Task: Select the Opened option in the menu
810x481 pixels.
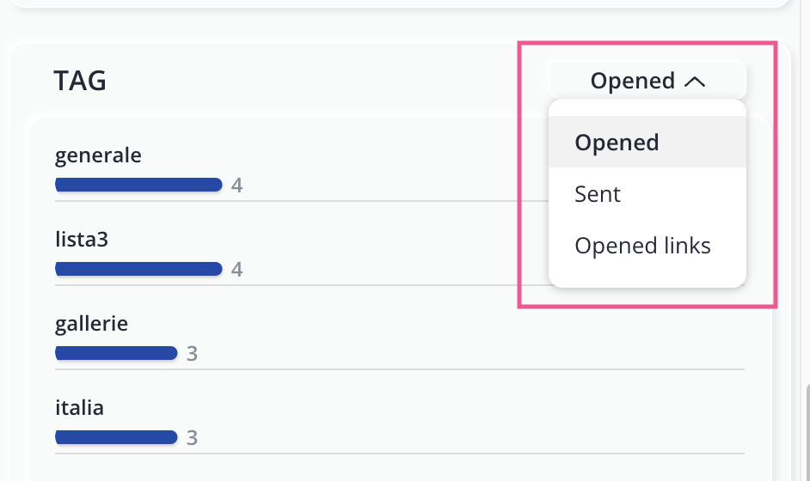Action: (617, 143)
